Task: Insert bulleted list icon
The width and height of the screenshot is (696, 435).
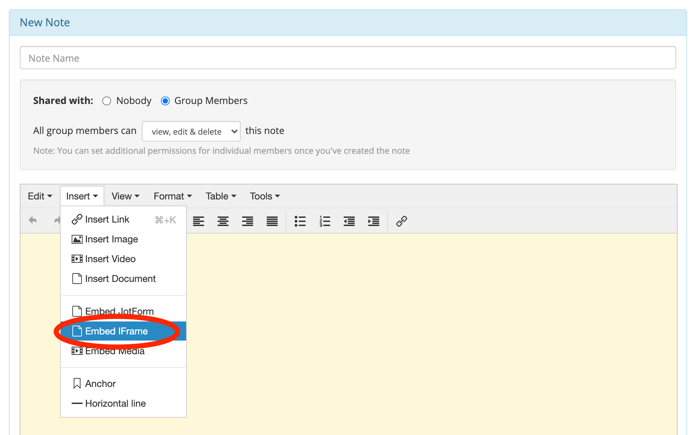Action: [x=300, y=221]
